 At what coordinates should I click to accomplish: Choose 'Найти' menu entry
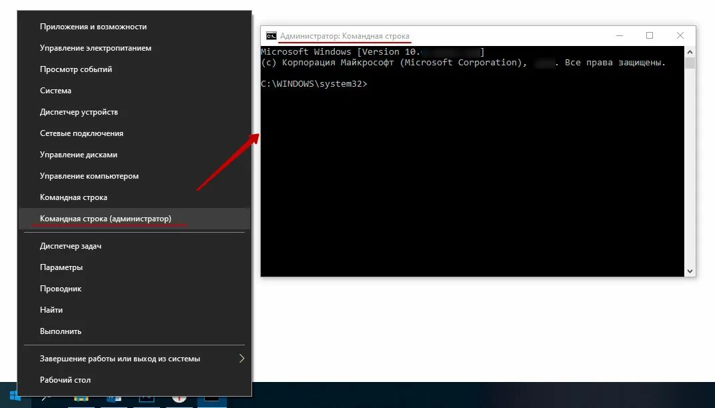[135, 310]
